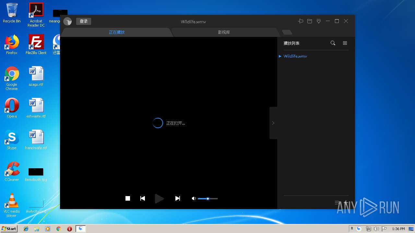Skip to the next track
This screenshot has height=233, width=415.
(177, 198)
